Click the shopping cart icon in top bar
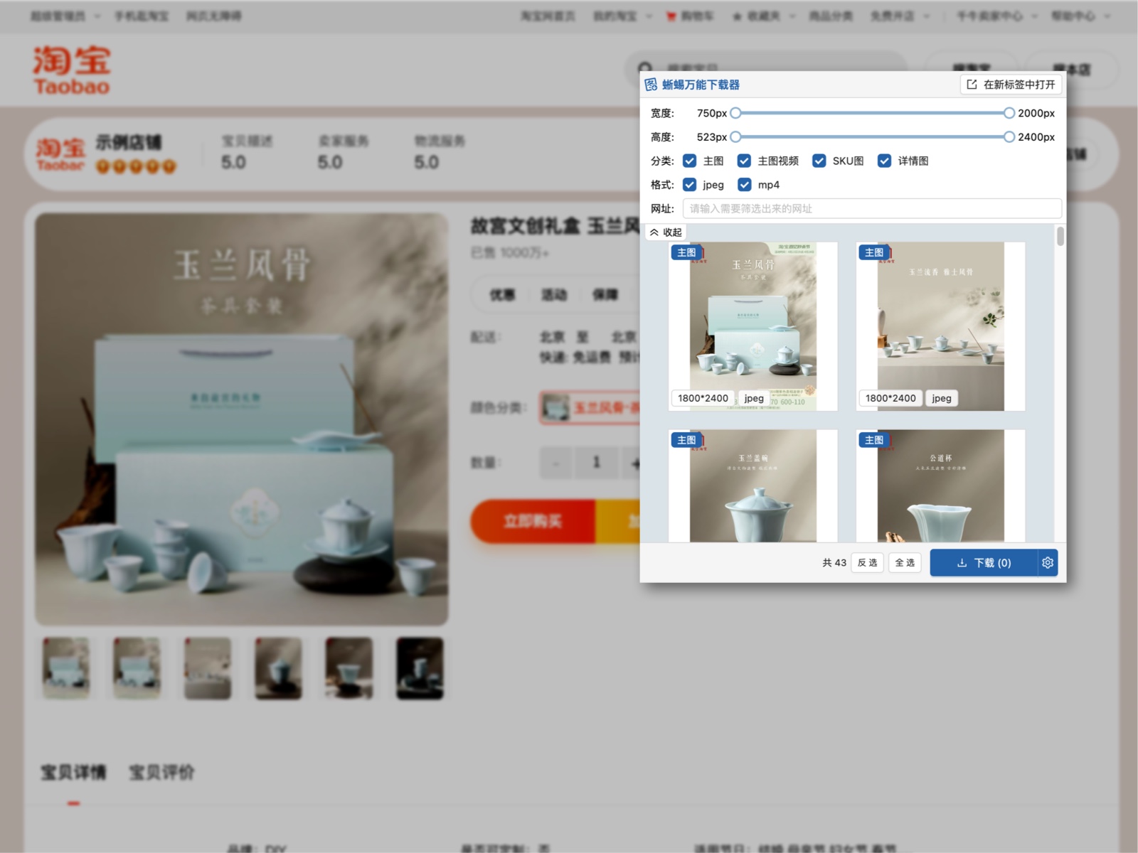 [x=671, y=16]
